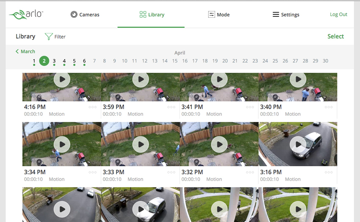
Task: Play the bottom-row driveway clip with the grey hatchback
Action: click(x=141, y=209)
